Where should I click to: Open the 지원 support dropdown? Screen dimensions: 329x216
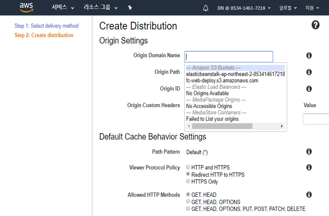(312, 8)
